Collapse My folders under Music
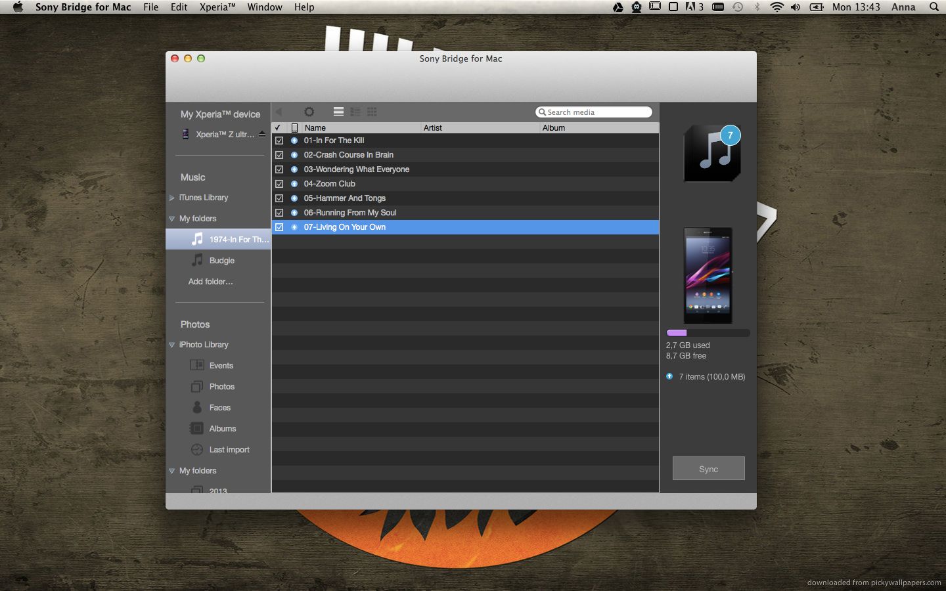 tap(171, 219)
